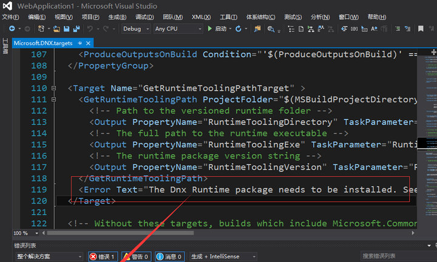Click the Find in Files icon

pyautogui.click(x=257, y=29)
